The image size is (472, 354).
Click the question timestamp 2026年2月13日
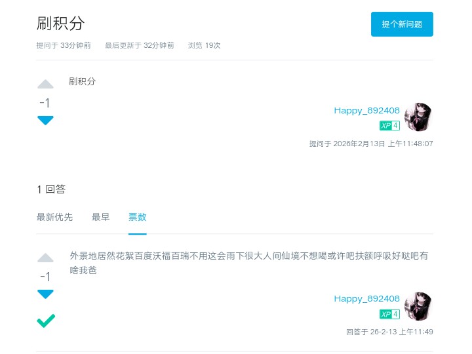point(371,144)
